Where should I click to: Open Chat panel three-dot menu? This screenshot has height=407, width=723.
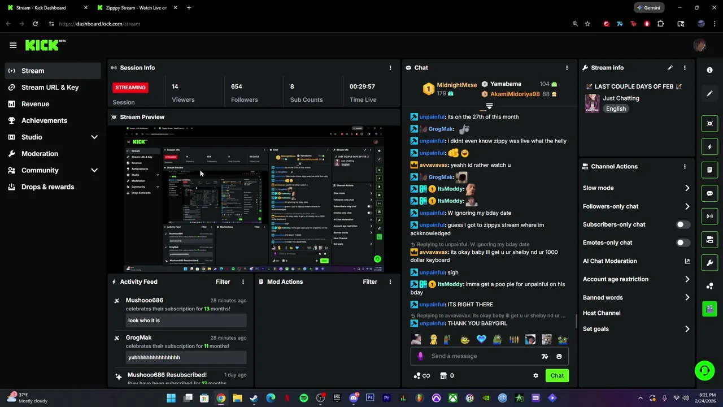(567, 68)
